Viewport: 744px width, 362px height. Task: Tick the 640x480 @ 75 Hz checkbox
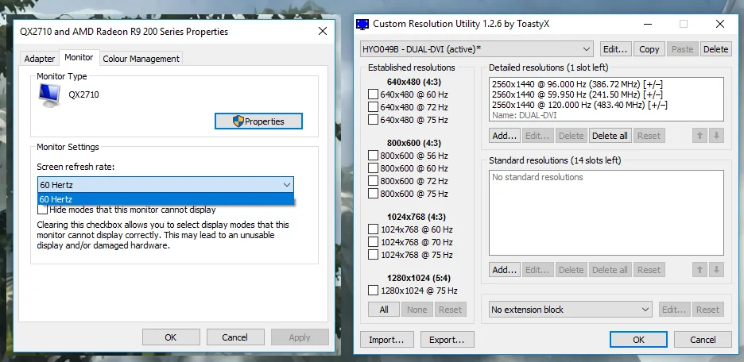pos(373,120)
